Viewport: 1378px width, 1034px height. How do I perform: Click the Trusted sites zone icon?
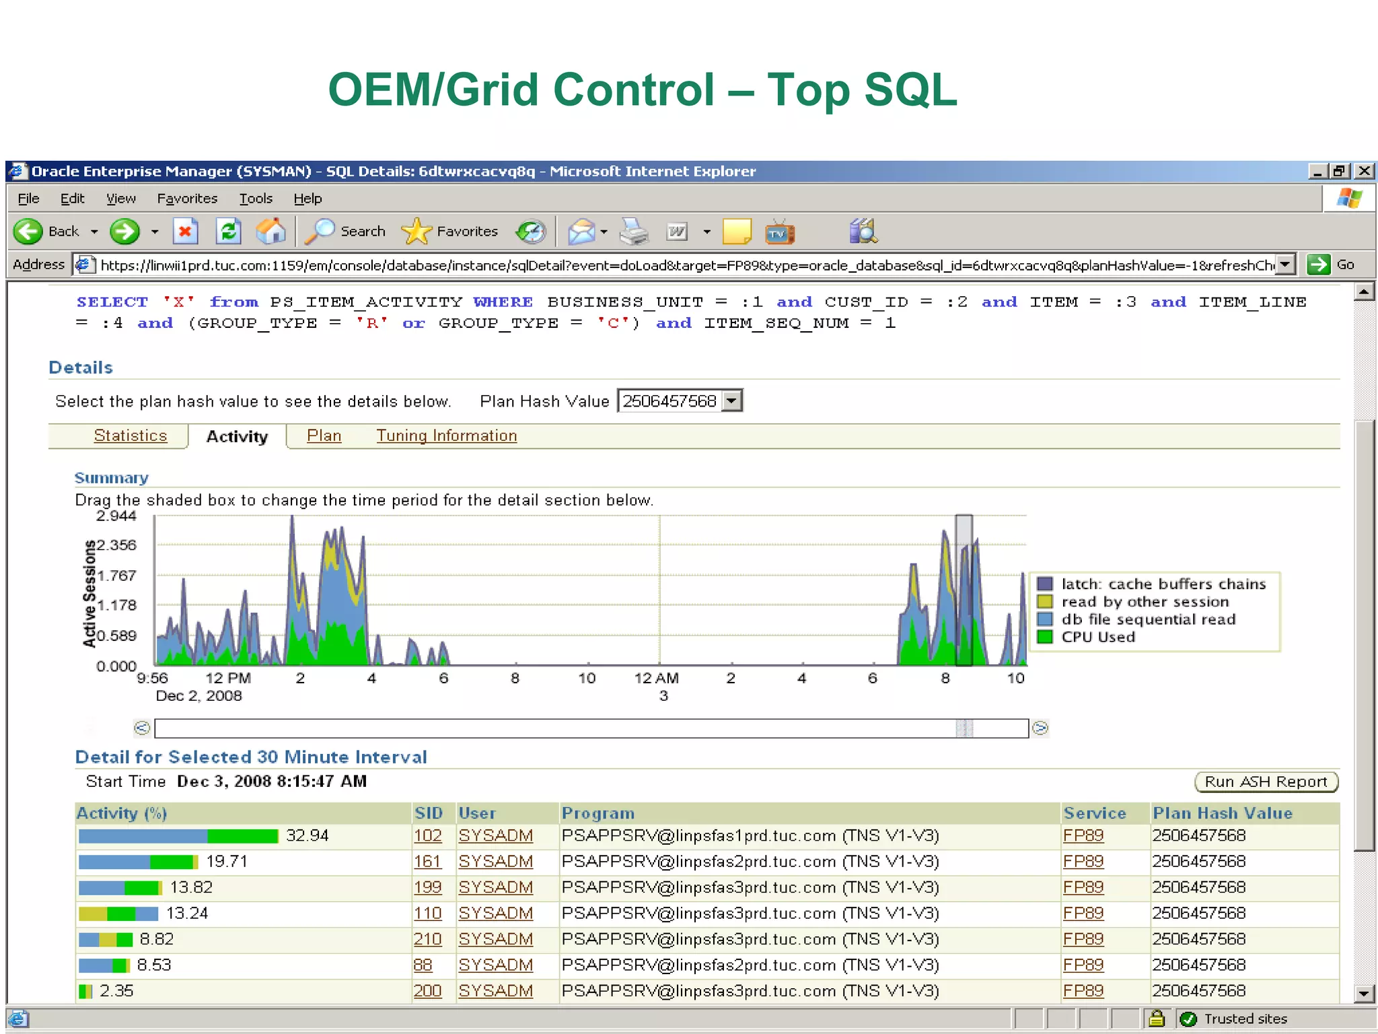[1188, 1019]
